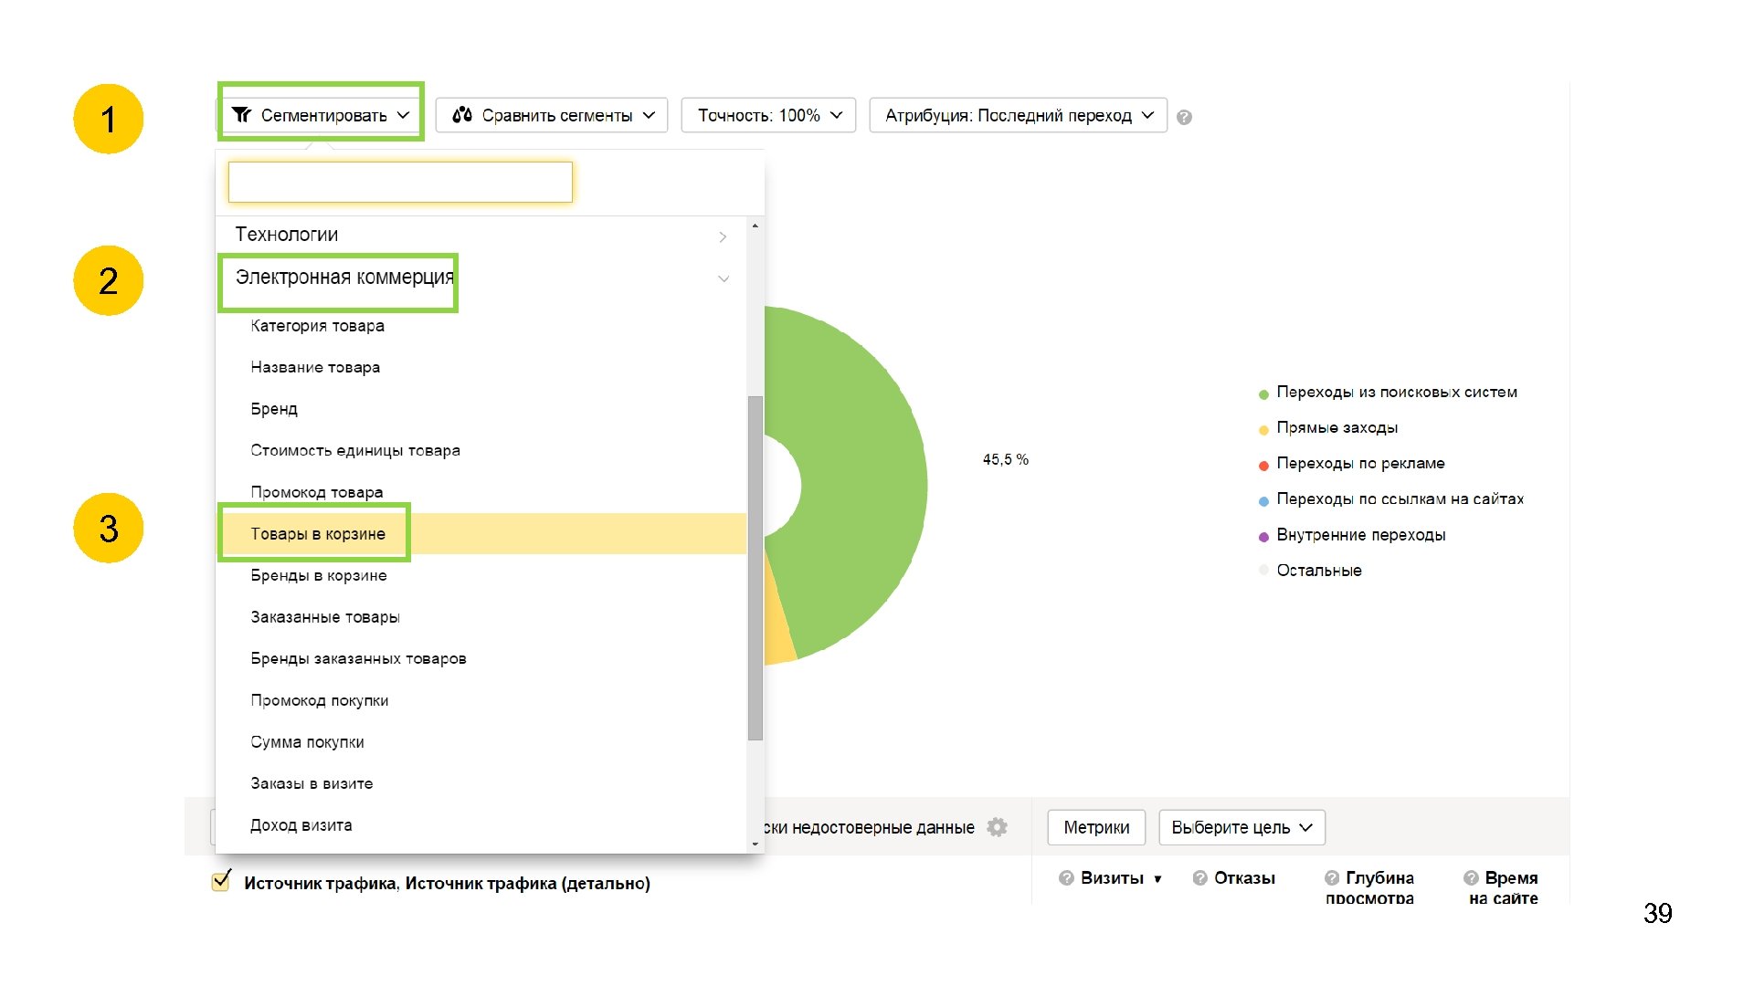Expand the Технологии category chevron

(x=723, y=236)
